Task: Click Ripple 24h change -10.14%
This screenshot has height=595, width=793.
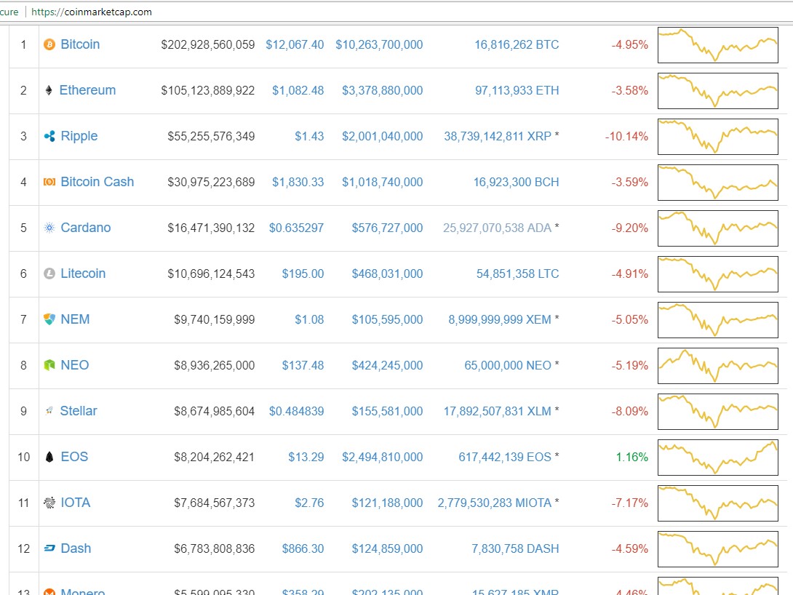Action: [626, 137]
